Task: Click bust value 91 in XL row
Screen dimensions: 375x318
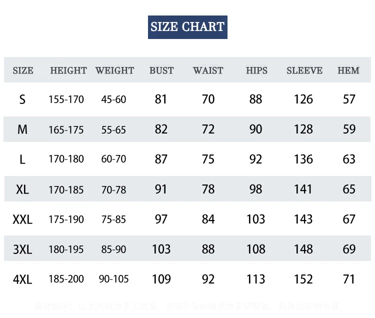Action: click(x=160, y=189)
